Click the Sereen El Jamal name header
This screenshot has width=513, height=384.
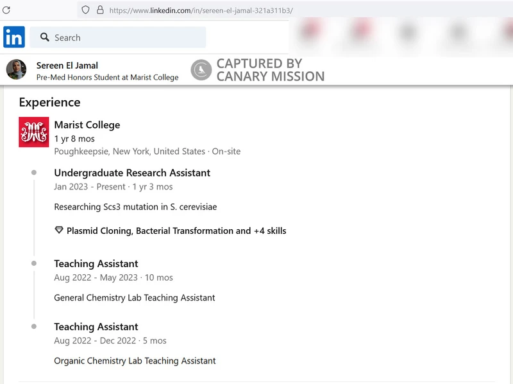click(67, 65)
